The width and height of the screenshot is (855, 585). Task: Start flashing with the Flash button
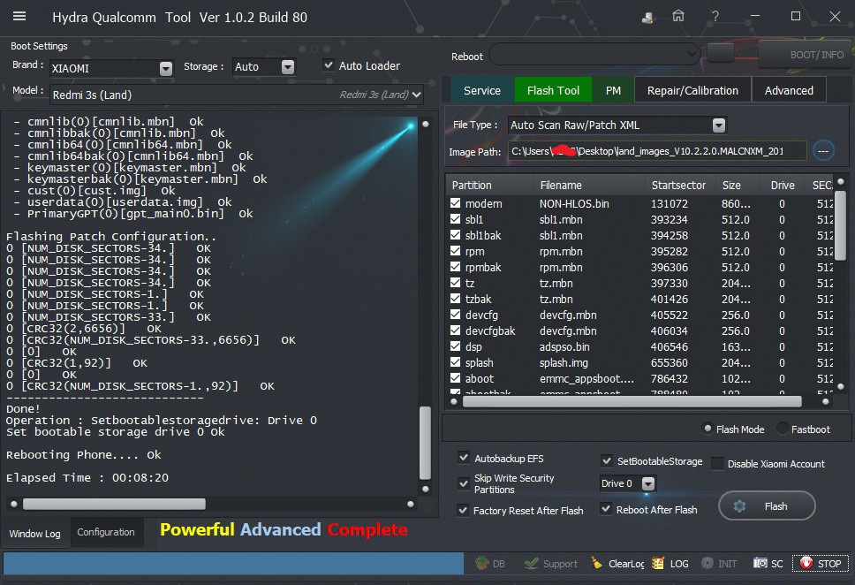click(767, 505)
